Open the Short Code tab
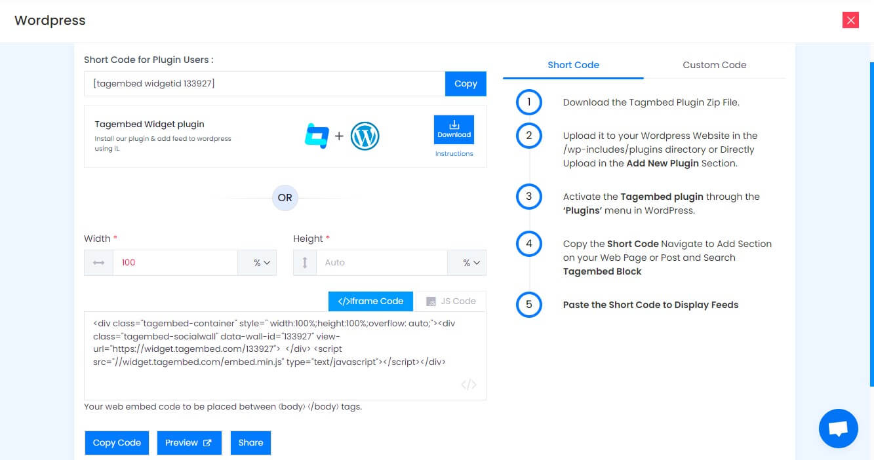Image resolution: width=874 pixels, height=460 pixels. point(573,64)
